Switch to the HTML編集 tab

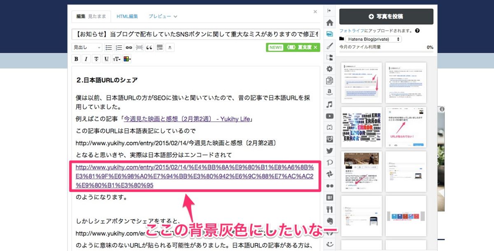[x=127, y=16]
